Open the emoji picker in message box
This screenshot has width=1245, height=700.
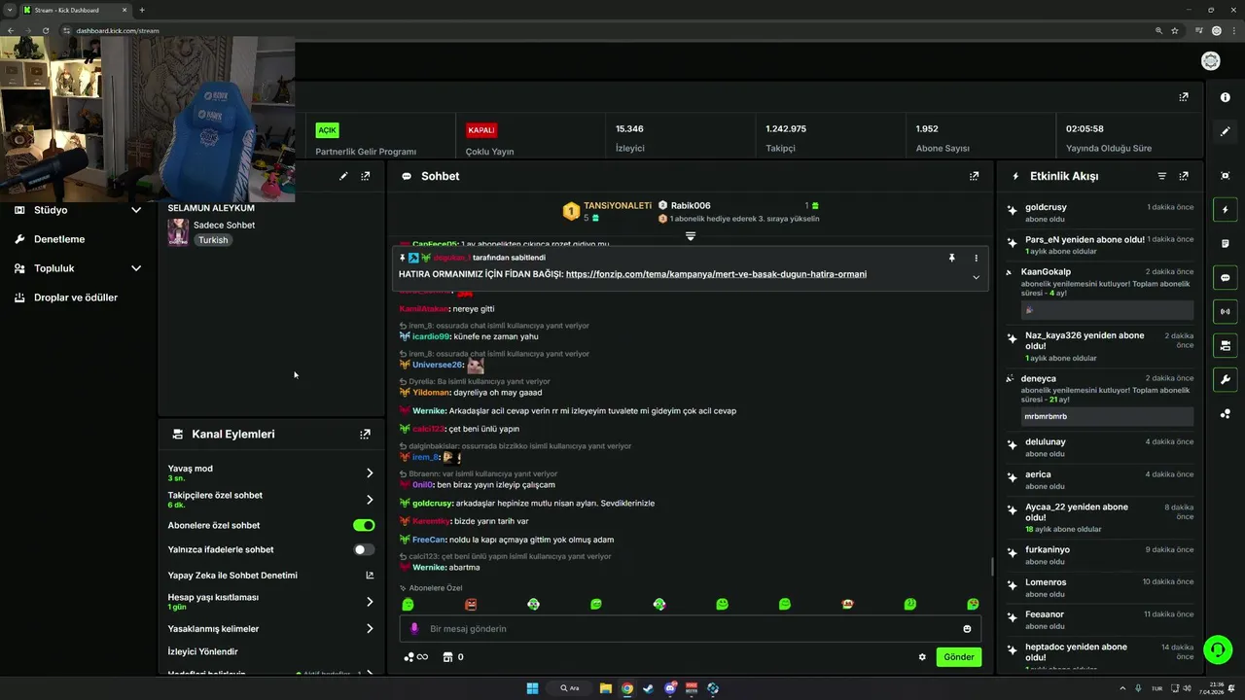[967, 629]
